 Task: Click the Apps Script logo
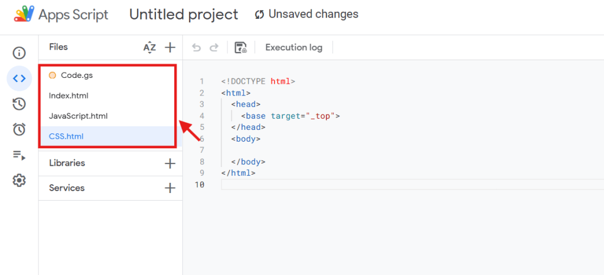tap(24, 14)
